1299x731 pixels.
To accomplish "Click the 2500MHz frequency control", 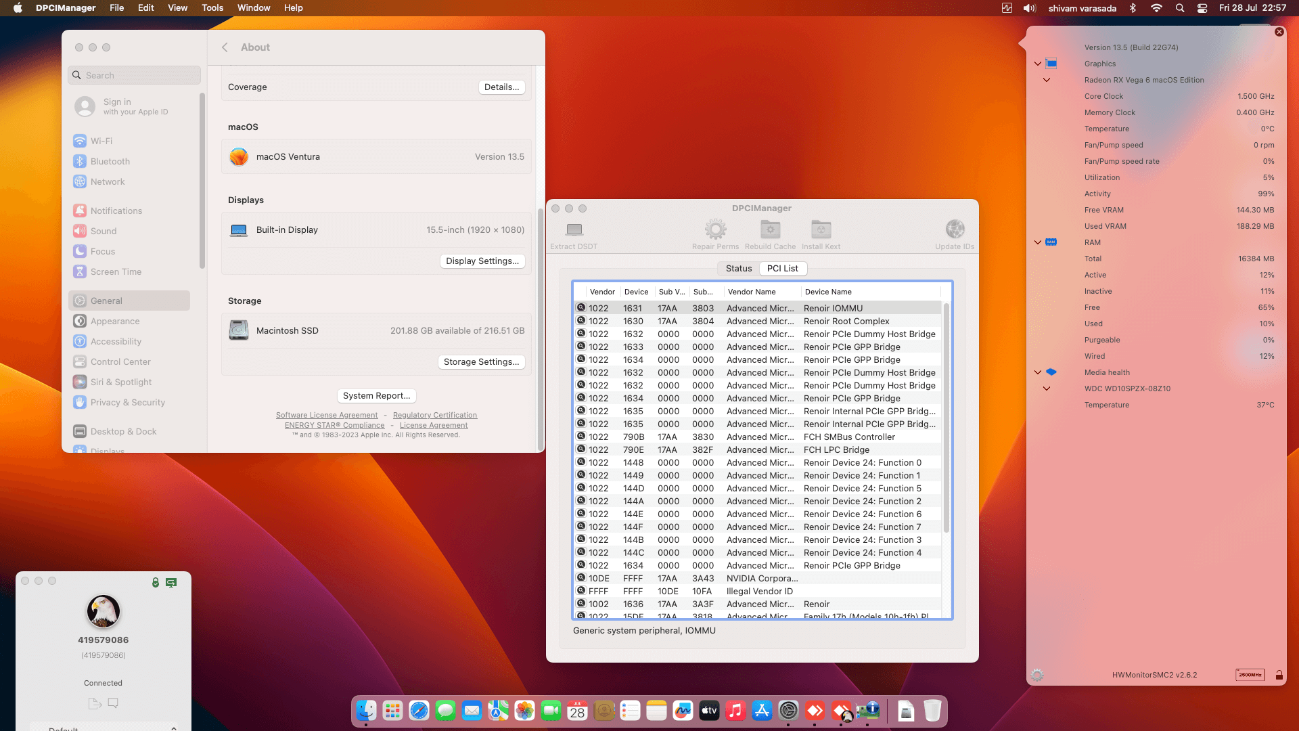I will click(1250, 674).
